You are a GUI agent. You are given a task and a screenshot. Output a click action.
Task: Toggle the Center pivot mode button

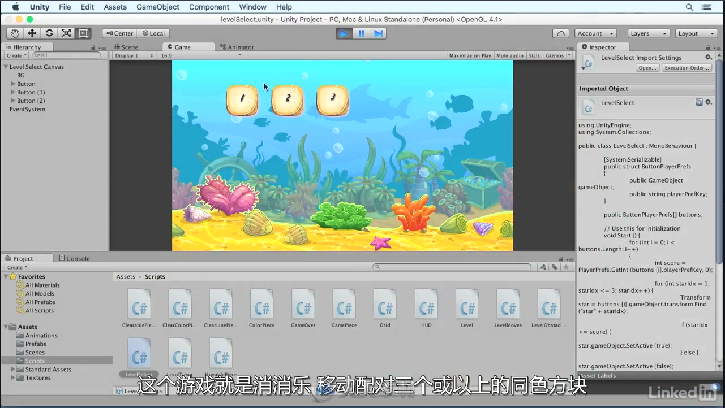point(119,33)
